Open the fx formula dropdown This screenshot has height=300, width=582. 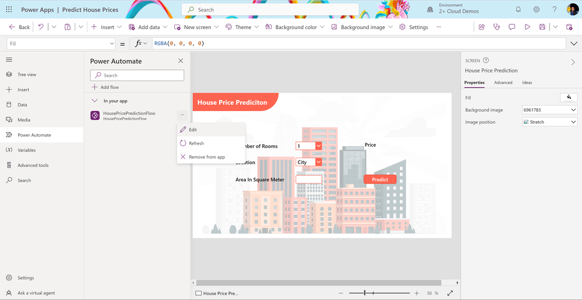pyautogui.click(x=140, y=44)
